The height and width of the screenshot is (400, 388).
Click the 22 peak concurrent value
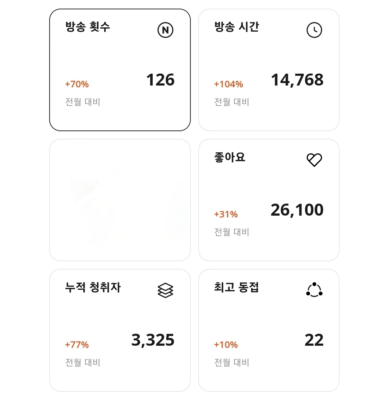314,340
